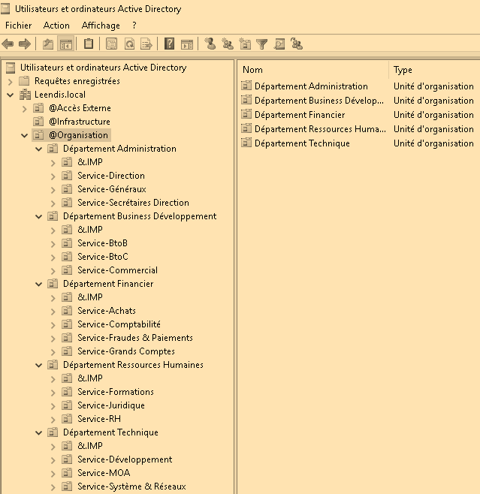Viewport: 480px width, 494px height.
Task: Open the Fichier menu
Action: (19, 26)
